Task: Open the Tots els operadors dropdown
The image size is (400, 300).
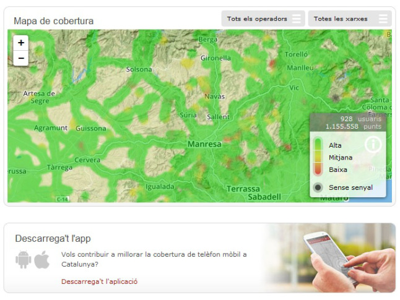Action: (x=258, y=19)
